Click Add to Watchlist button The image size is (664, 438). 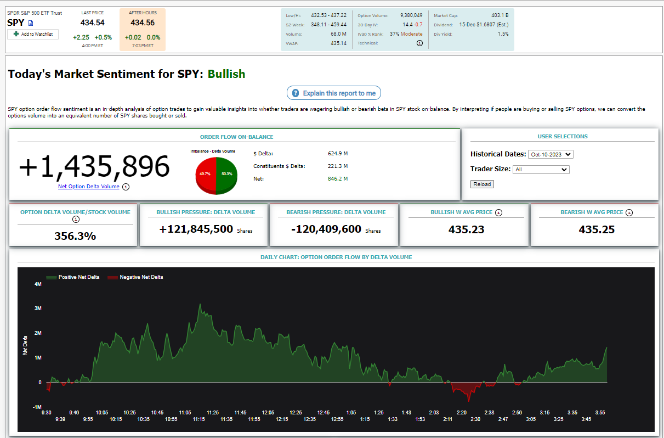pos(33,34)
